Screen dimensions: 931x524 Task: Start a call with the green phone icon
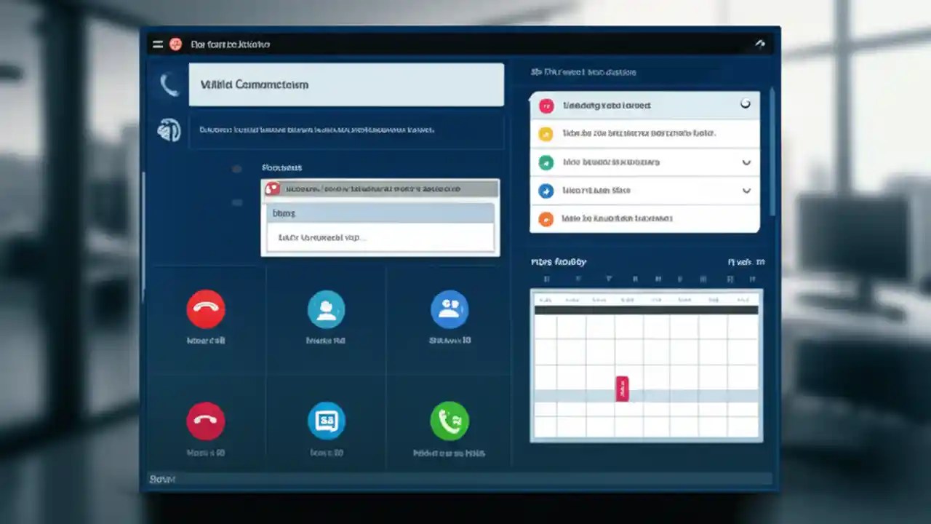(x=449, y=421)
